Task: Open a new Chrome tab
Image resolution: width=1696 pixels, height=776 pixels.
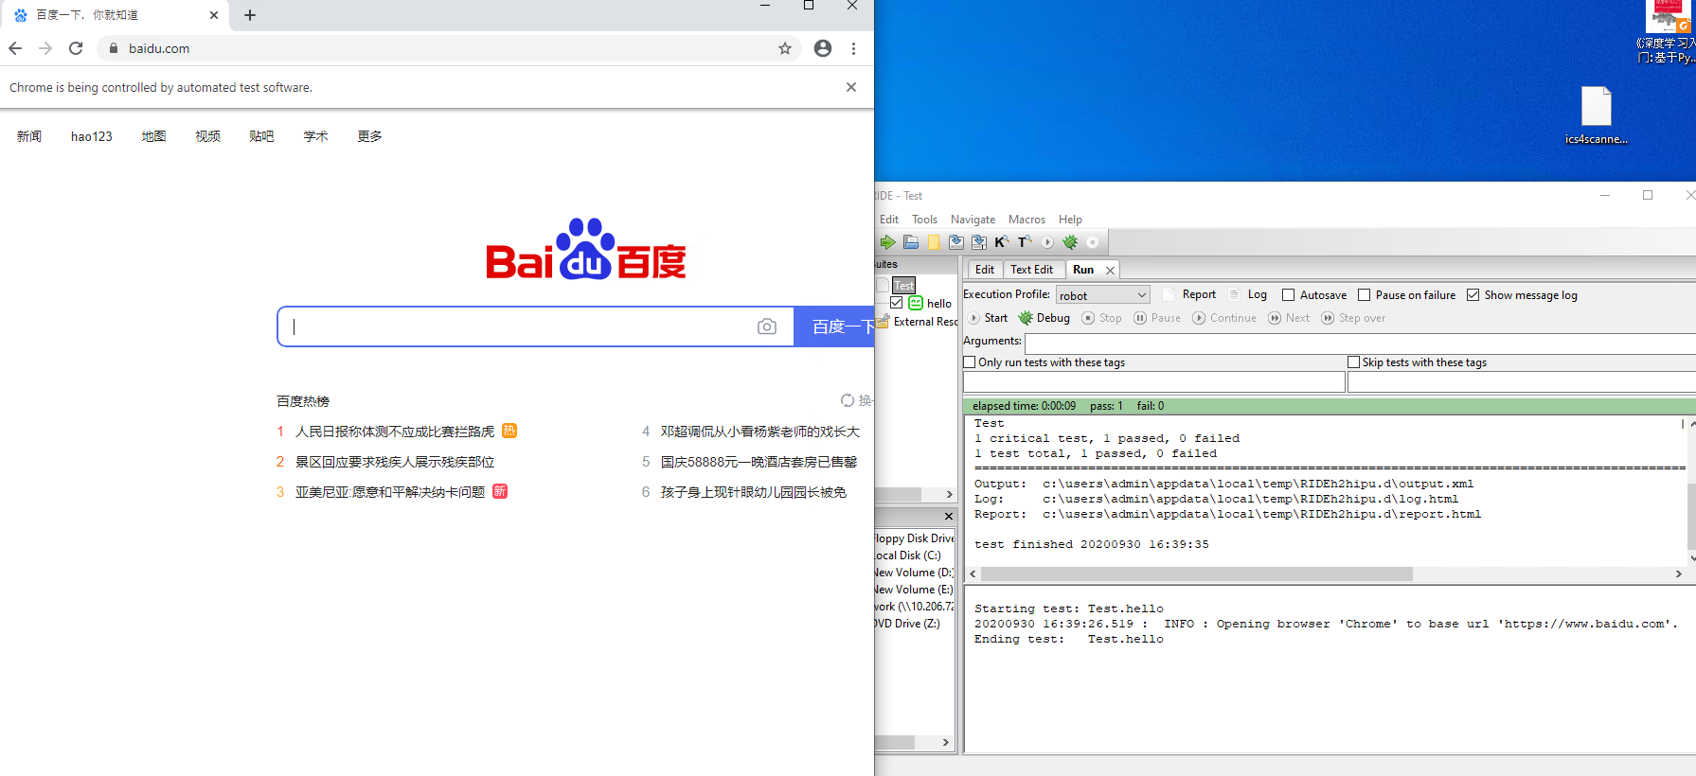Action: click(250, 15)
